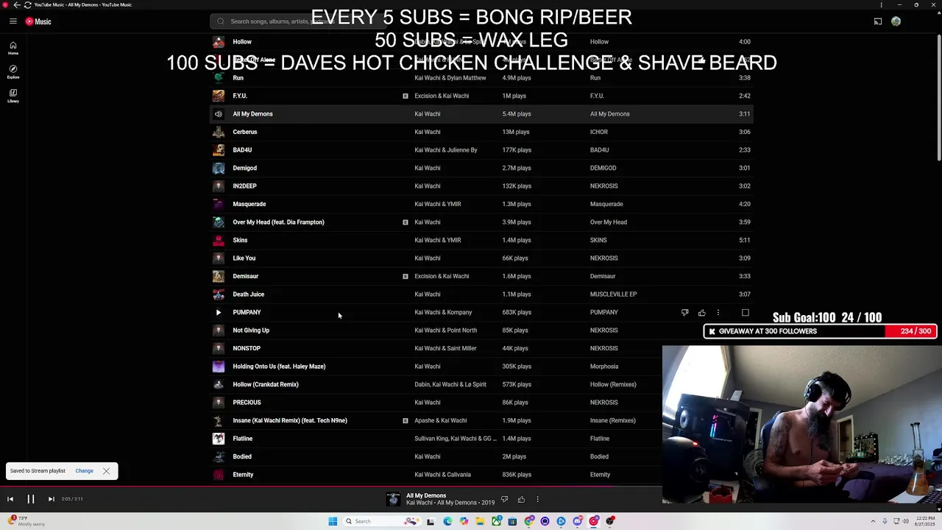Open the taskbar clock and date

[924, 521]
